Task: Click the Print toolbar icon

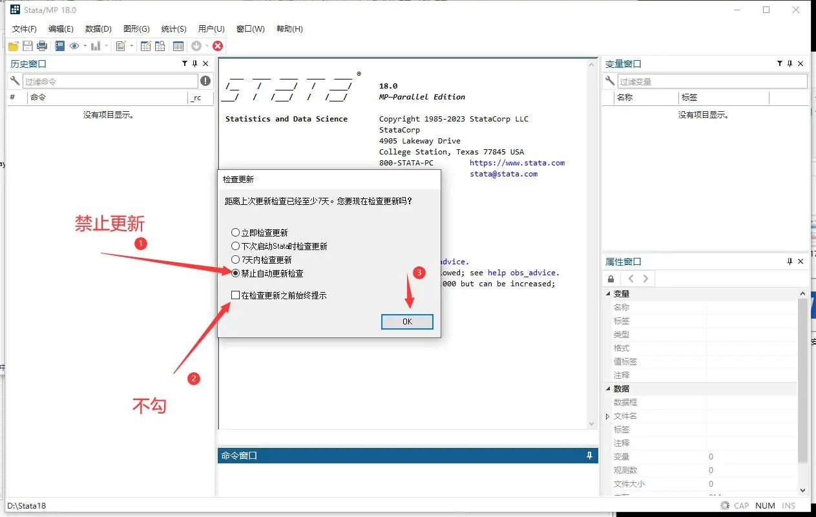Action: (x=41, y=45)
